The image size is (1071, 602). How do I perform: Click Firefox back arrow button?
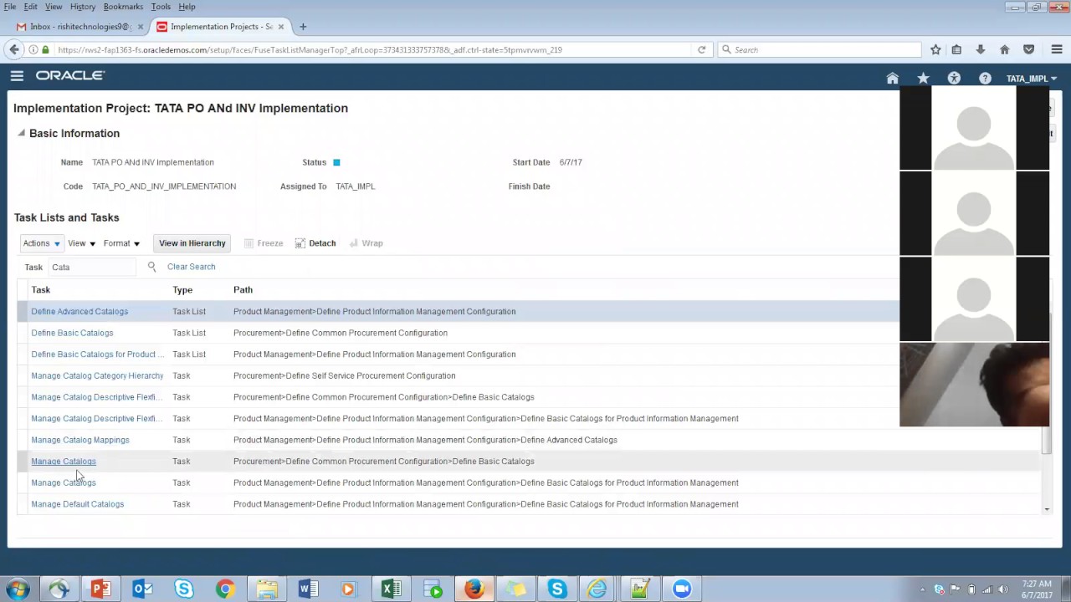pyautogui.click(x=14, y=49)
